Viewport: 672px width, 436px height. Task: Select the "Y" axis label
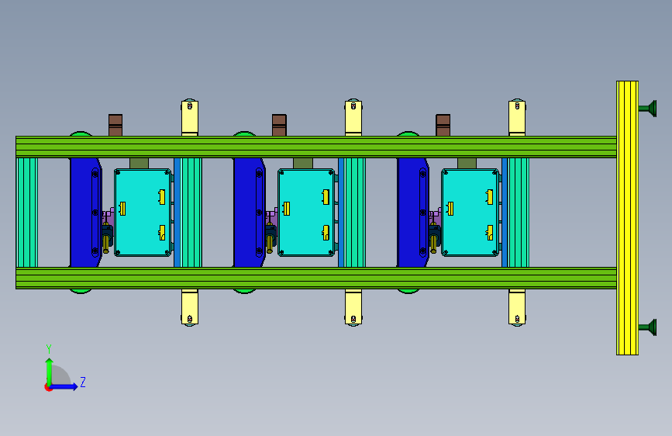tap(49, 349)
